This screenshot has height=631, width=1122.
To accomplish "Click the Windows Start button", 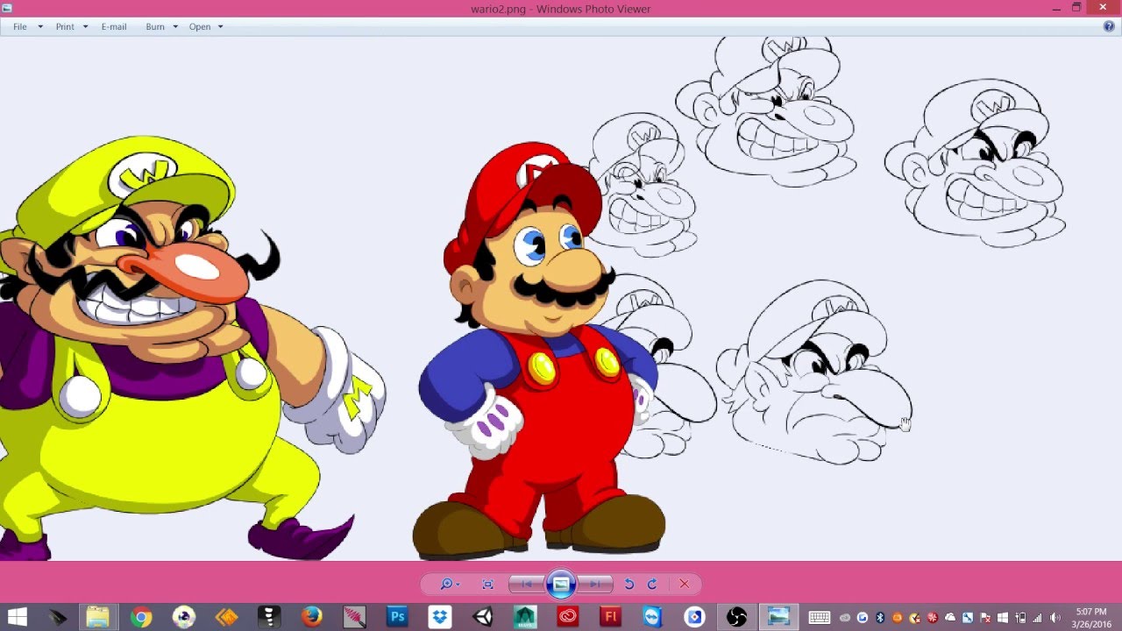I will point(17,617).
